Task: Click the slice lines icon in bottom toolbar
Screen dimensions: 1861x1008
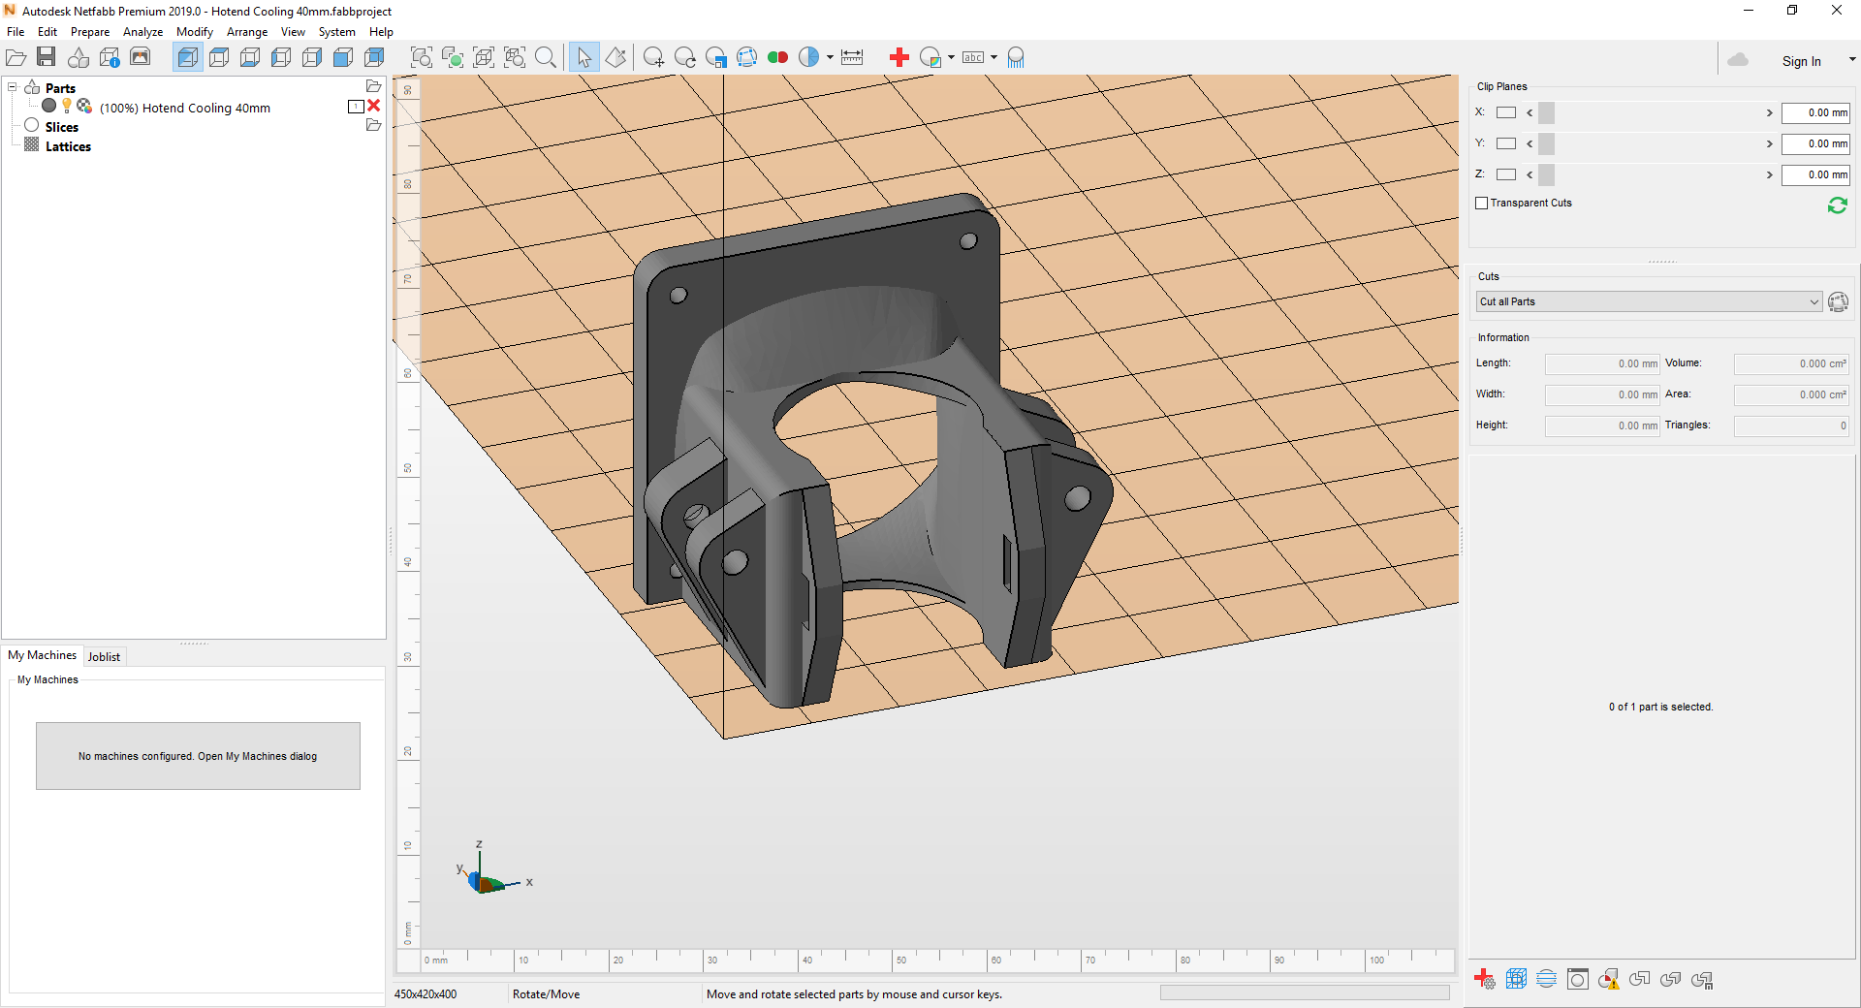Action: click(x=1547, y=979)
